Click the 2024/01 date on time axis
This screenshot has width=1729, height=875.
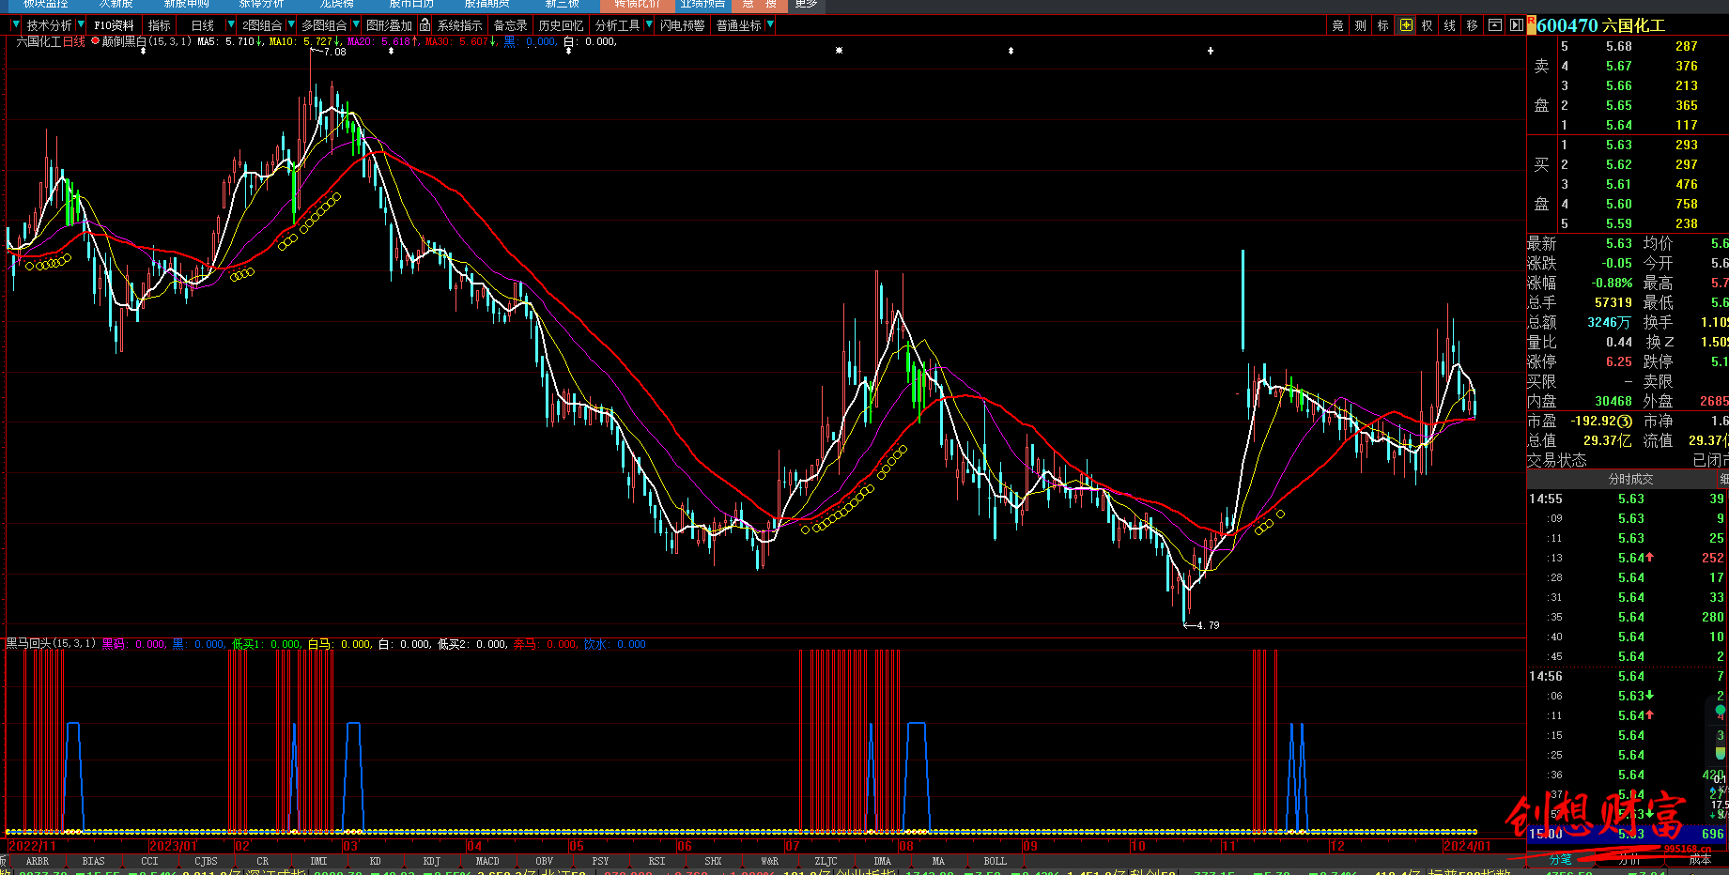tap(1467, 846)
